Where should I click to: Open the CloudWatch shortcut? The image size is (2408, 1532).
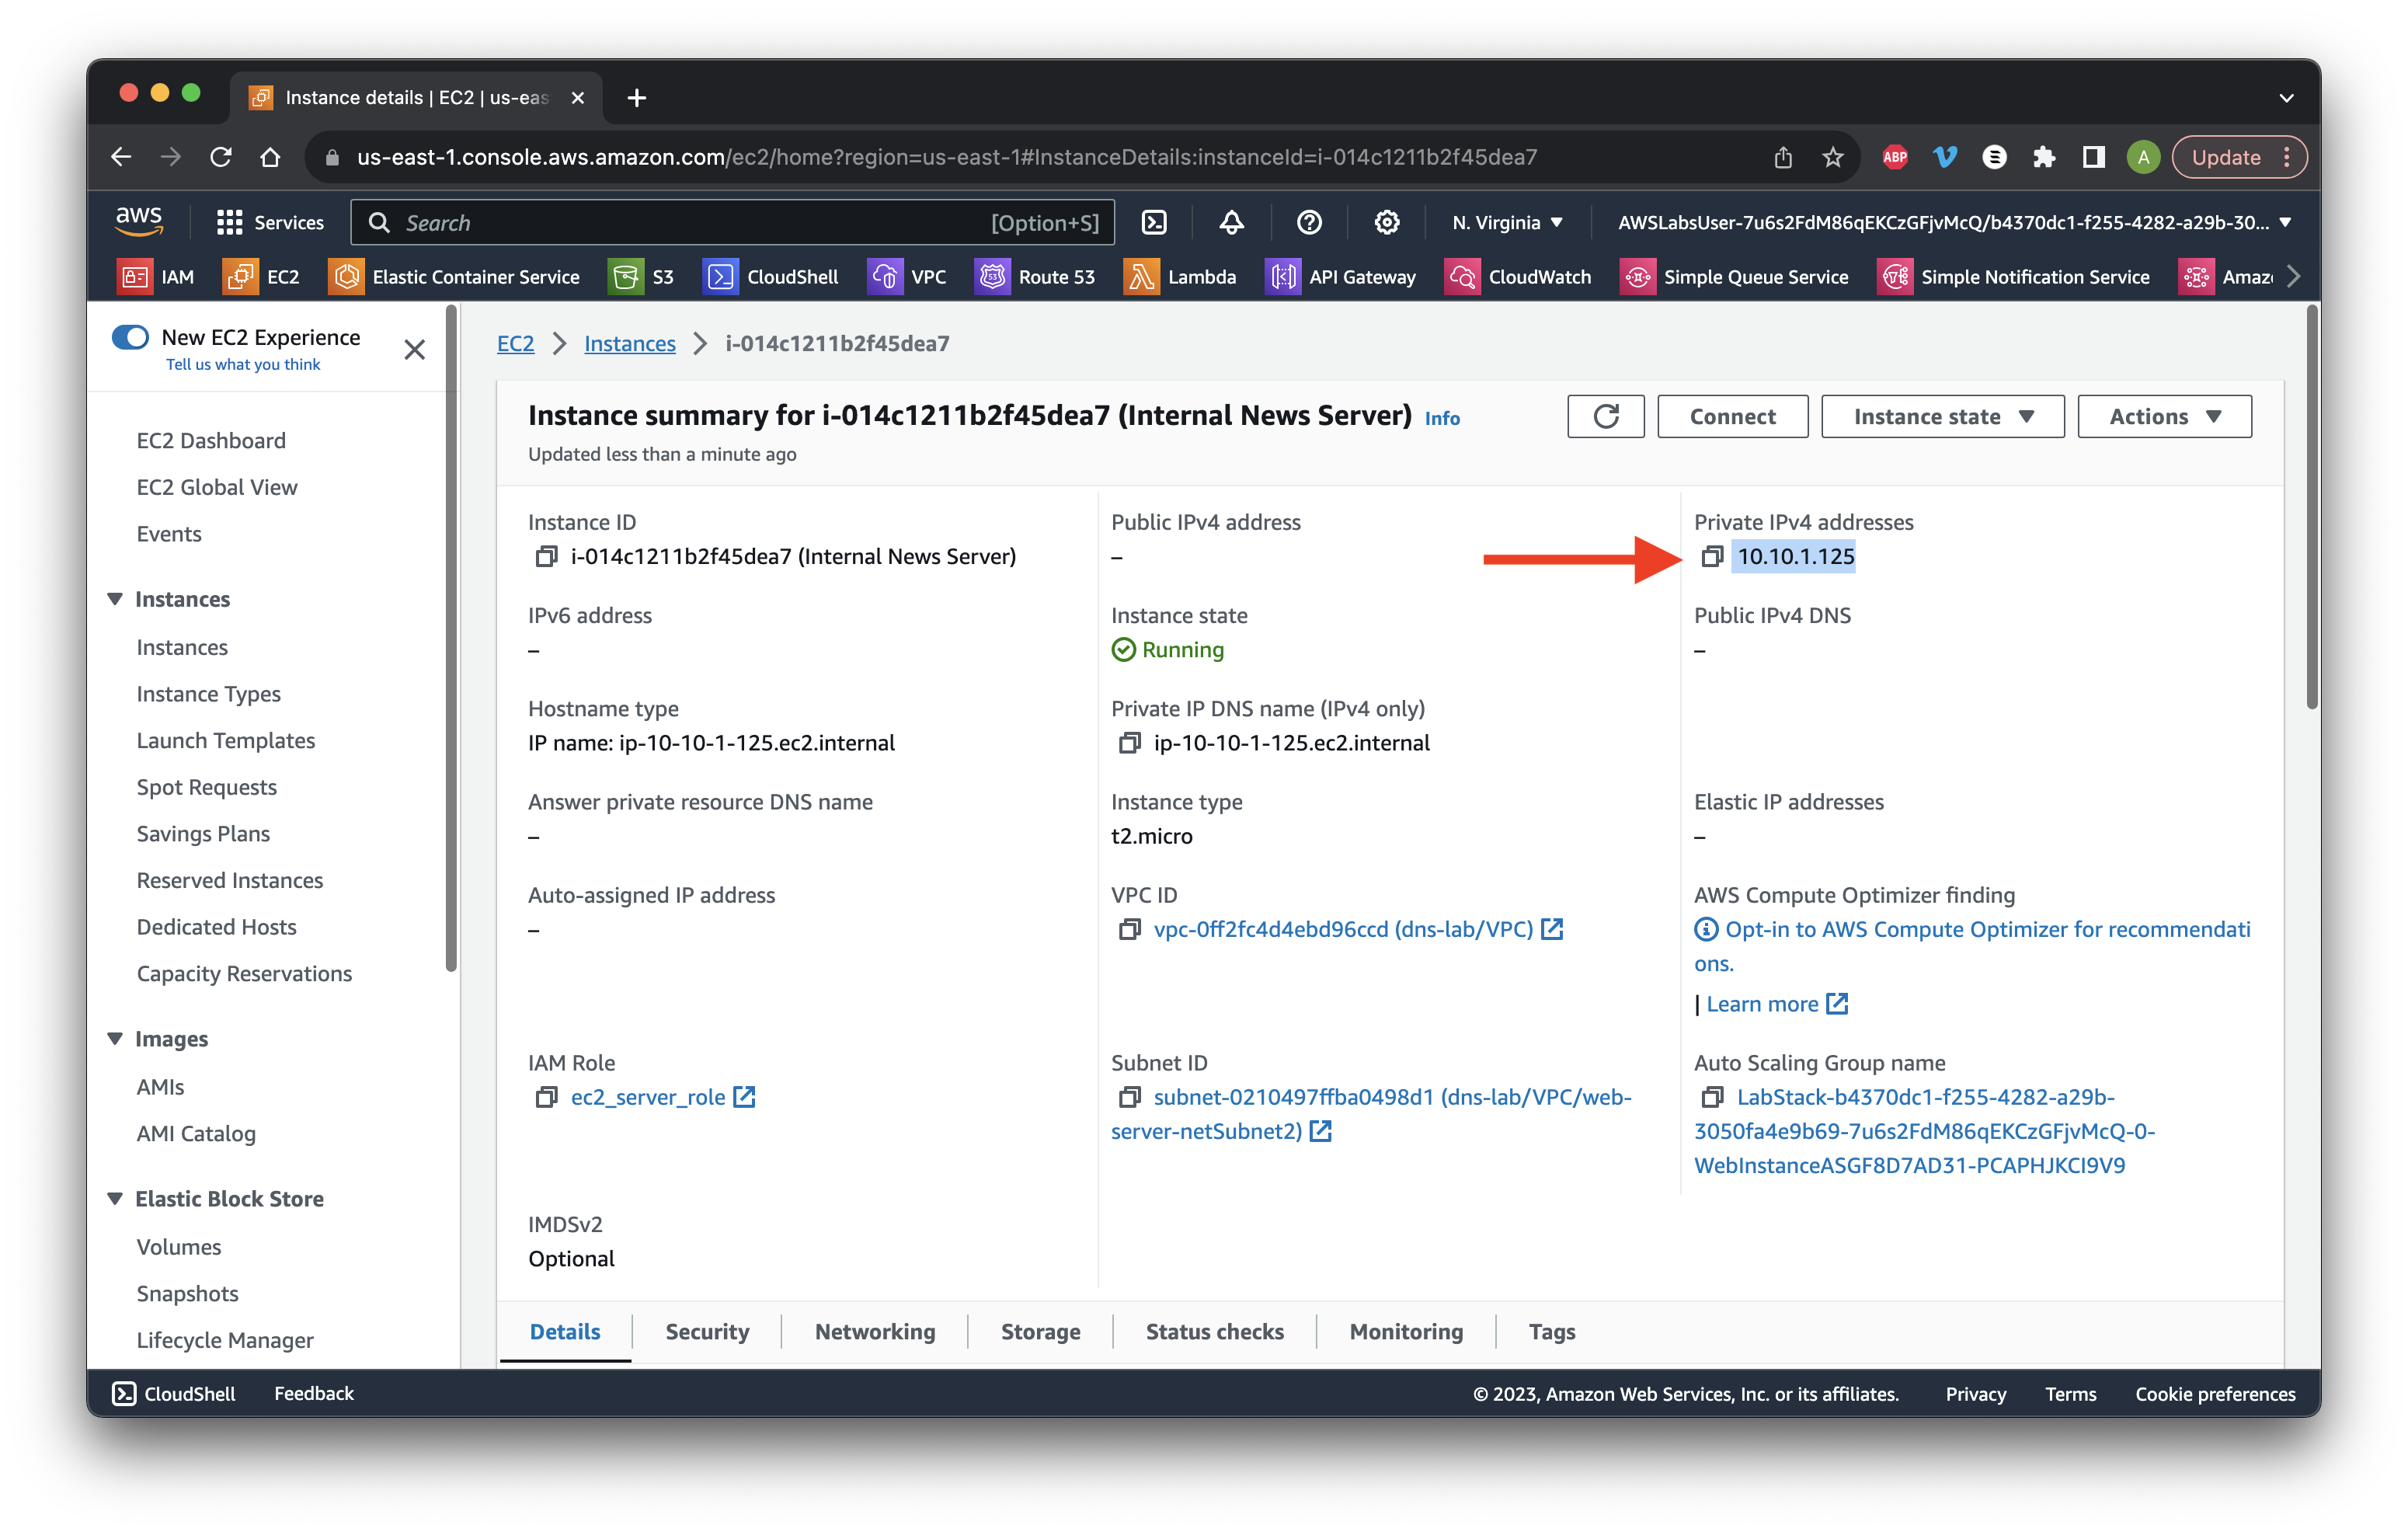(1518, 277)
